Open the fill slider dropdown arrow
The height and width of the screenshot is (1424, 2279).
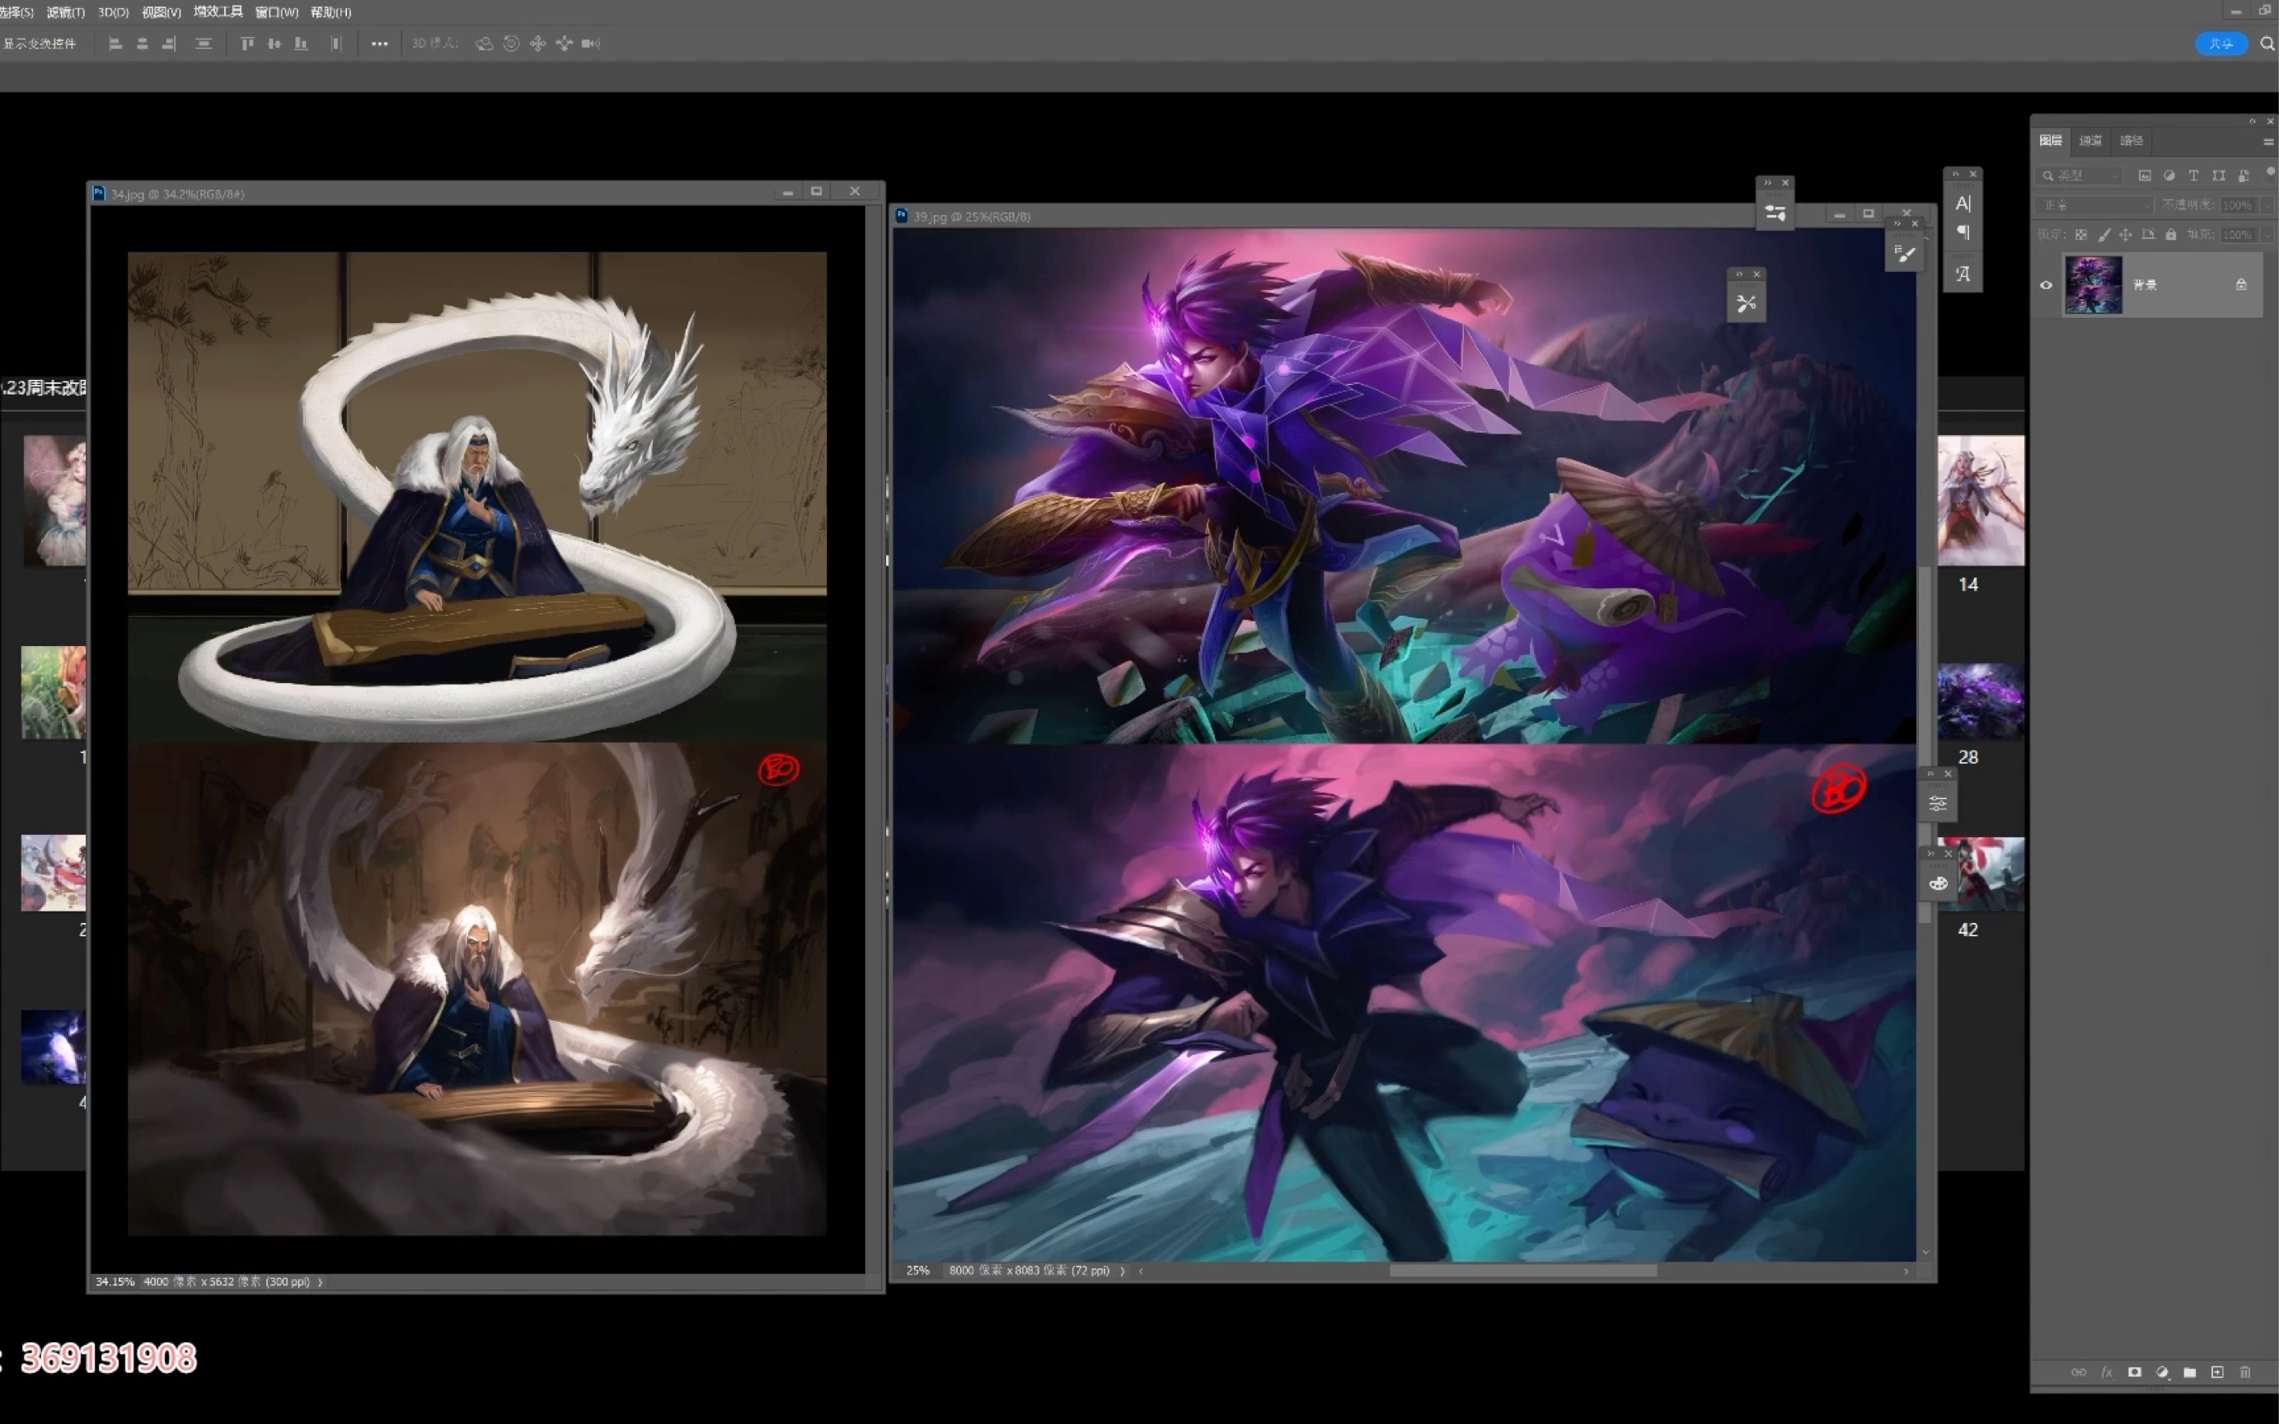click(x=2266, y=235)
